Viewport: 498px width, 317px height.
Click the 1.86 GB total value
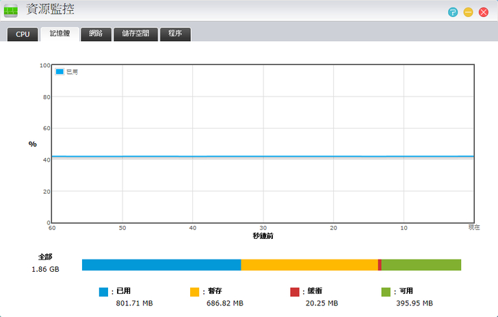[x=45, y=269]
